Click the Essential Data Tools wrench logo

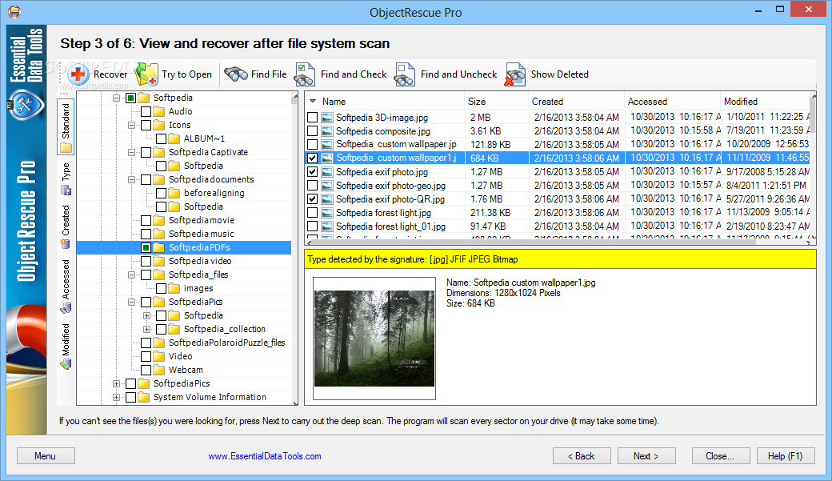26,105
